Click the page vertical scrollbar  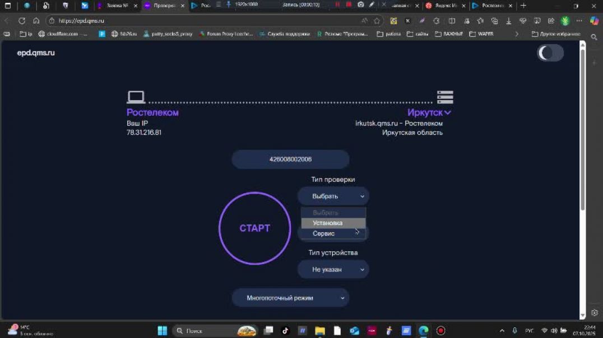pos(582,129)
